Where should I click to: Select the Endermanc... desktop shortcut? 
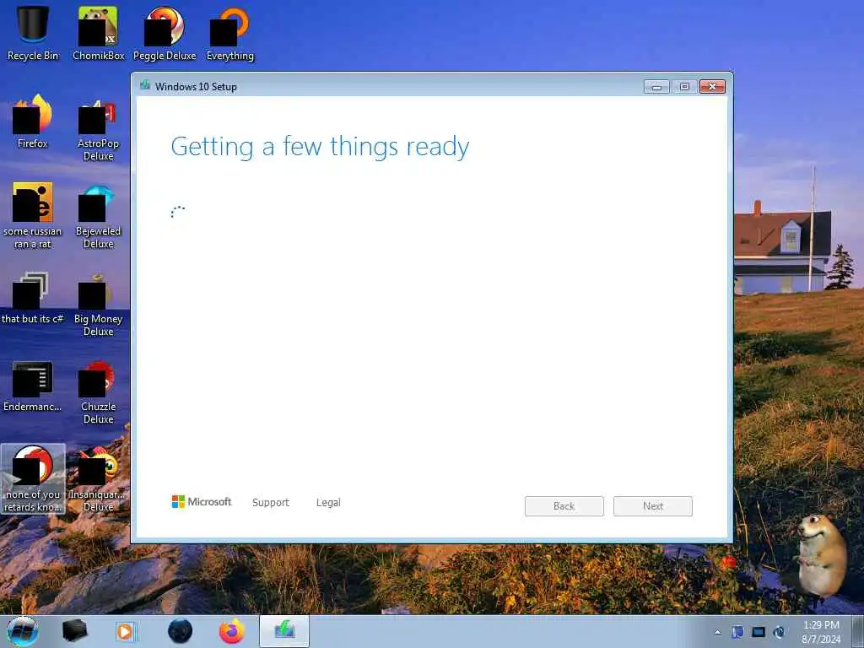tap(33, 386)
